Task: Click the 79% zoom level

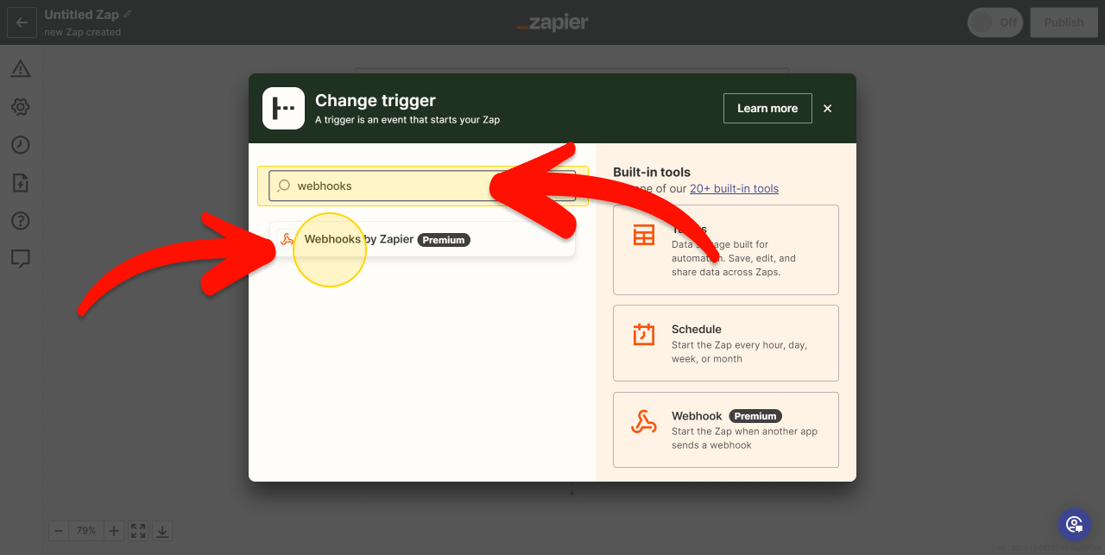Action: coord(86,531)
